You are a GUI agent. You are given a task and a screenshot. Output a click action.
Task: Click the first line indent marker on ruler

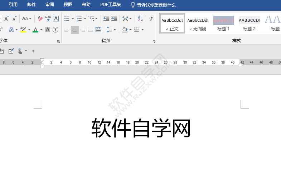click(x=42, y=60)
